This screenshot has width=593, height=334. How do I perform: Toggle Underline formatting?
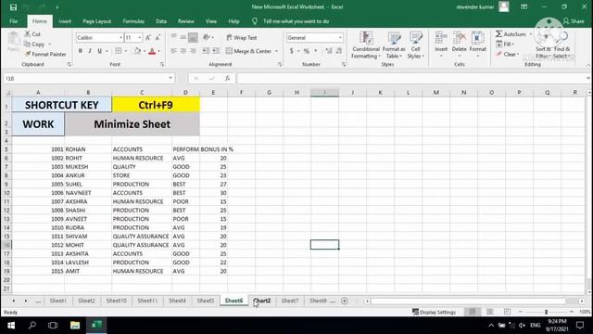pyautogui.click(x=99, y=51)
